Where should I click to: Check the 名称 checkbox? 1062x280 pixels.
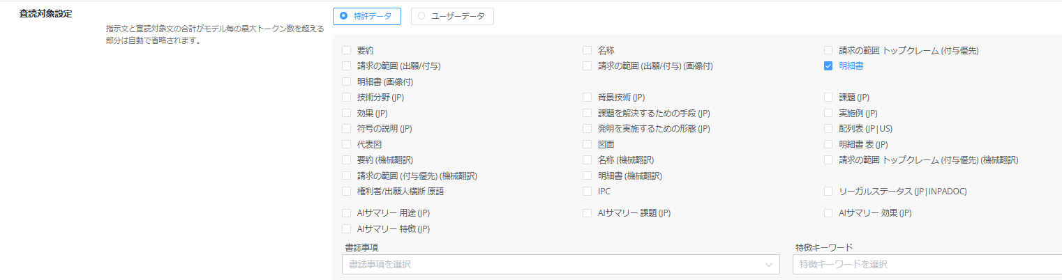point(588,50)
